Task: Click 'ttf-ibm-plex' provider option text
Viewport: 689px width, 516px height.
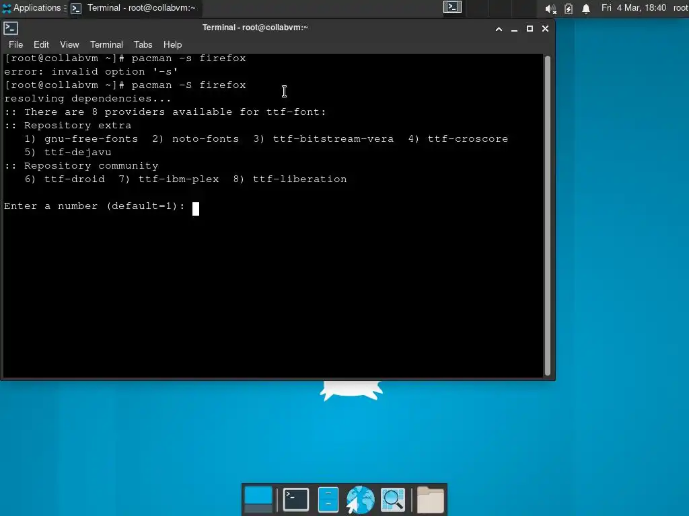Action: [x=178, y=179]
